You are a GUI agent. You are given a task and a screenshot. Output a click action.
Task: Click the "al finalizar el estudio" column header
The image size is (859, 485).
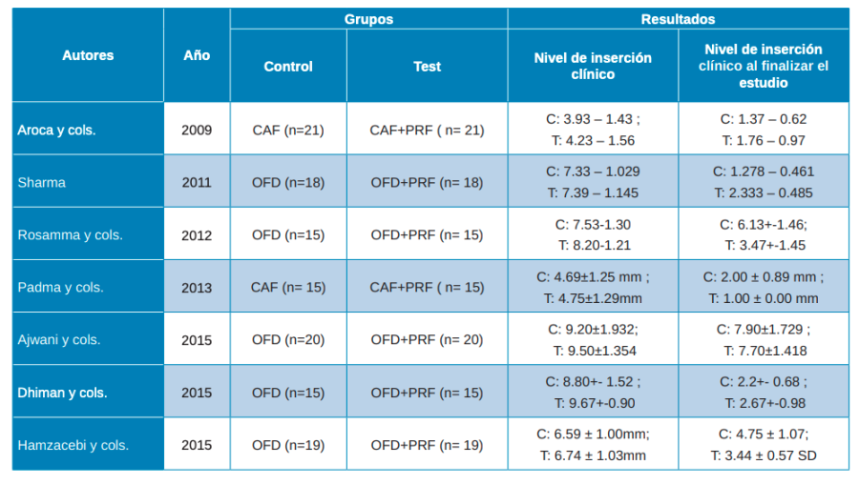763,66
